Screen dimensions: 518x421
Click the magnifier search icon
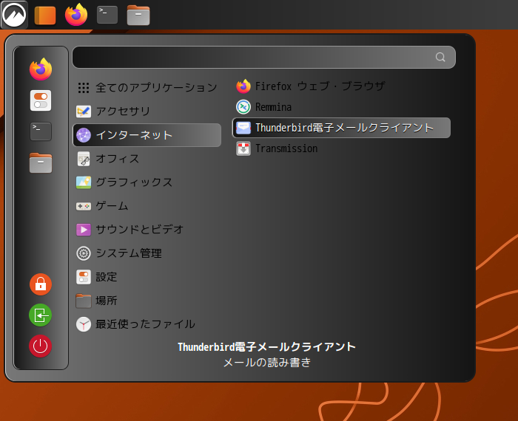coord(440,57)
